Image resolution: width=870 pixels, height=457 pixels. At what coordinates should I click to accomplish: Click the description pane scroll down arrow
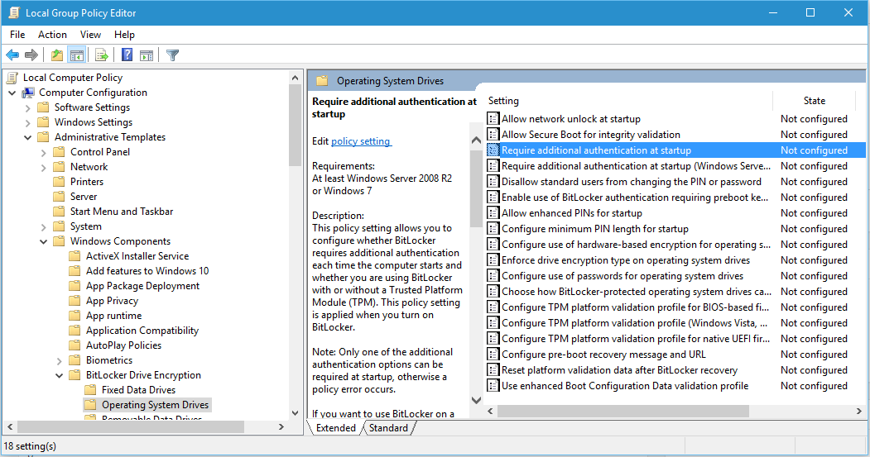click(x=476, y=400)
